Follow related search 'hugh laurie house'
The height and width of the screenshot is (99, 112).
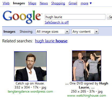51,41
